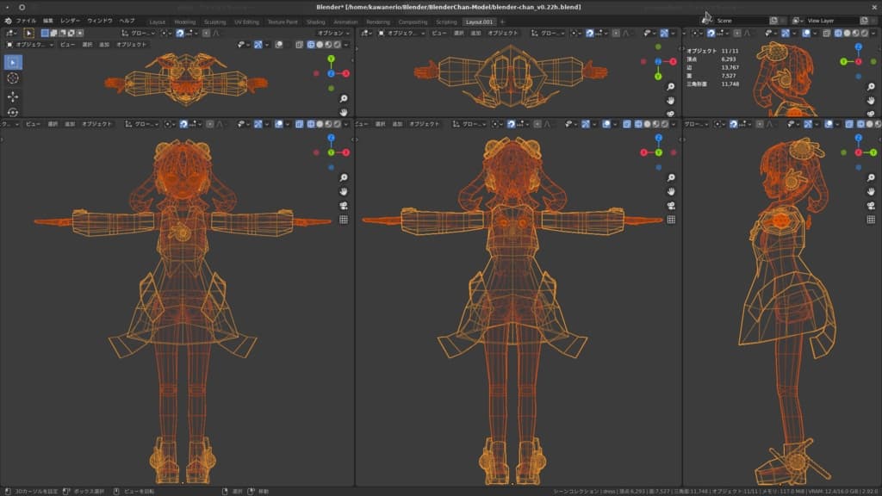Open the オプション dropdown in top-left viewport

333,33
